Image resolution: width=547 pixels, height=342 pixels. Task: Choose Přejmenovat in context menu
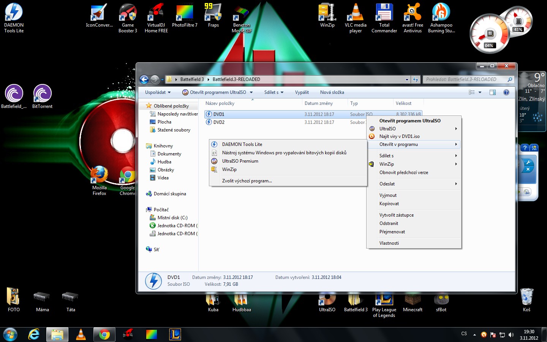[x=414, y=232]
